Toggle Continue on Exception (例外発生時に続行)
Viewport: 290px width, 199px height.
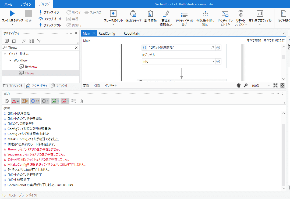coord(206,18)
